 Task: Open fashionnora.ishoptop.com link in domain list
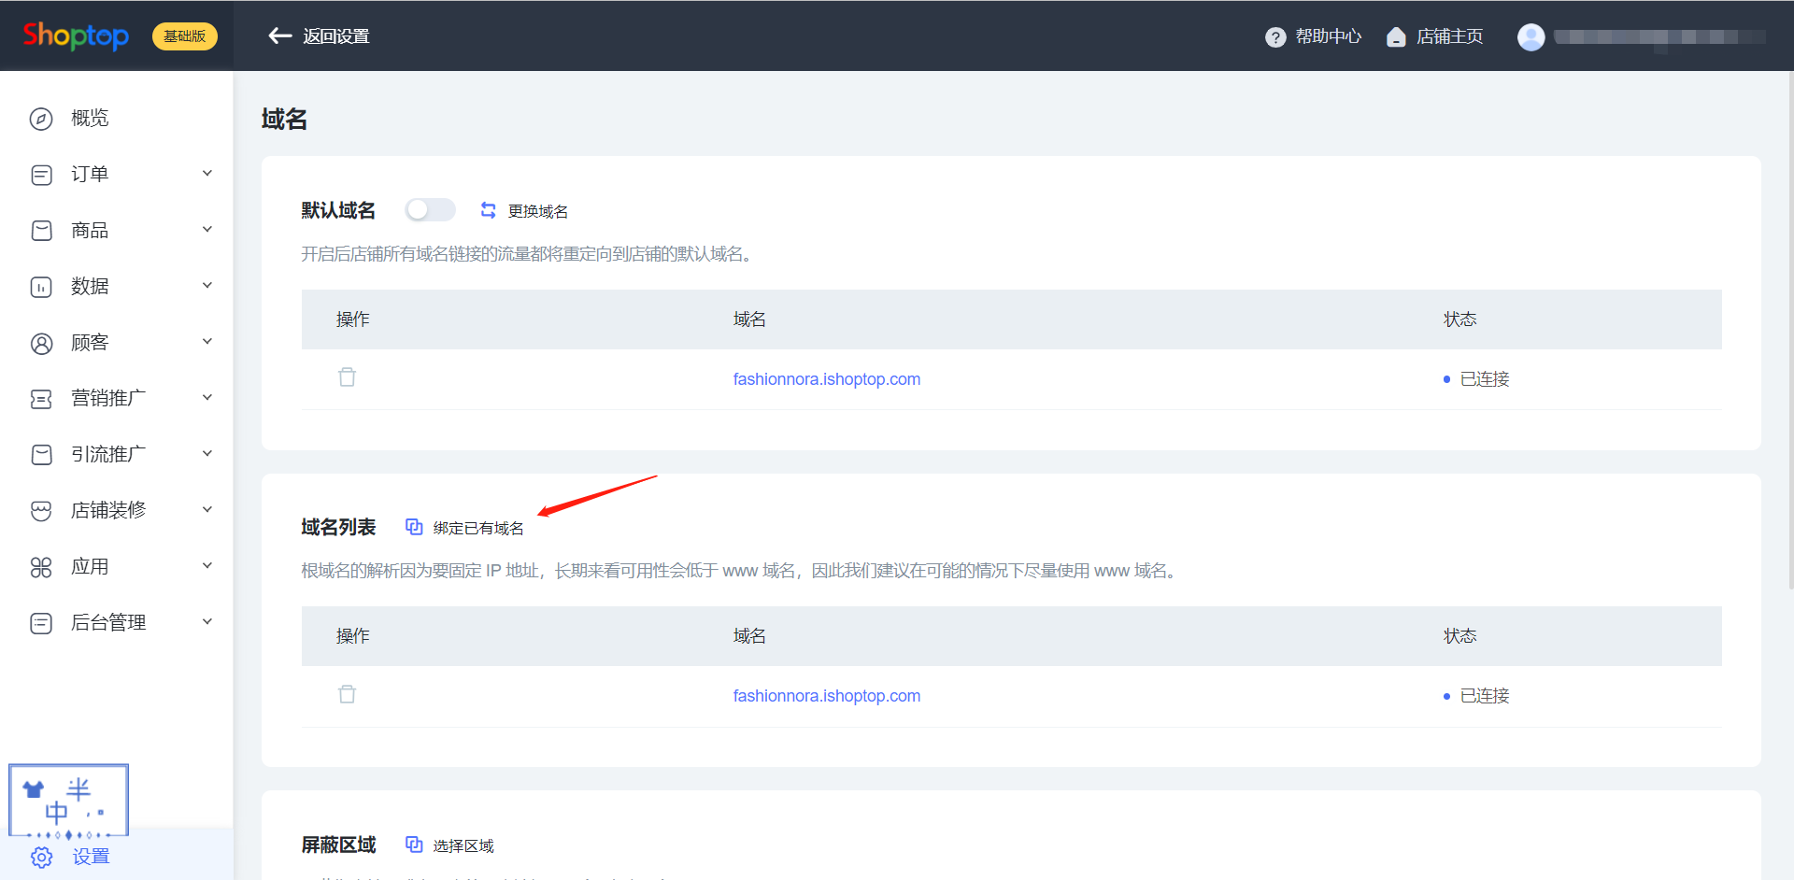[x=826, y=696]
